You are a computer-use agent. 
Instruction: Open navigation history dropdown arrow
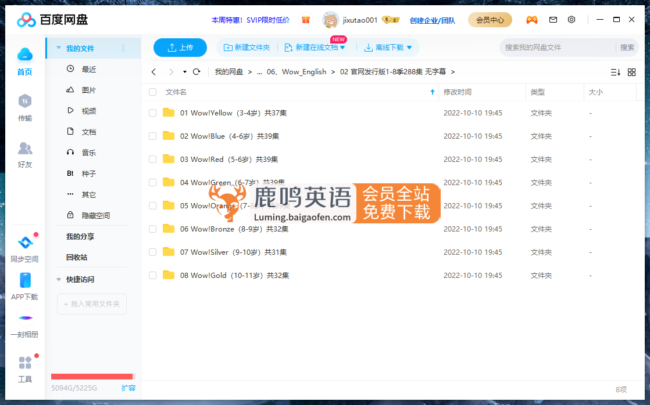(x=184, y=72)
